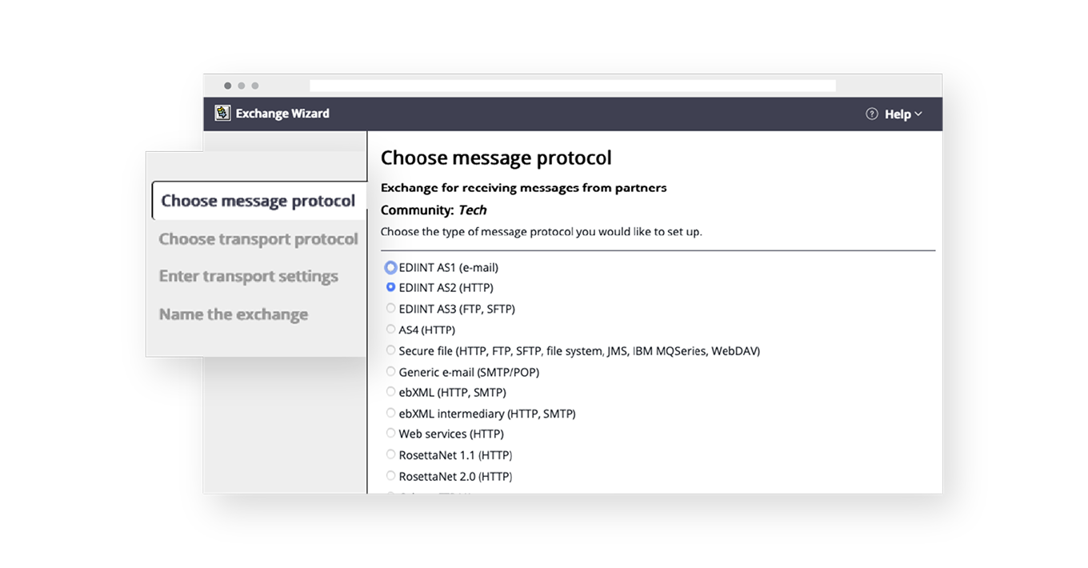Image resolution: width=1088 pixels, height=568 pixels.
Task: Open the Choose message protocol step
Action: point(258,201)
